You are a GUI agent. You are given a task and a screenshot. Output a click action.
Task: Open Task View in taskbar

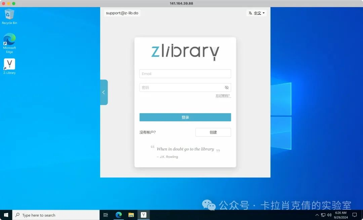[x=106, y=215]
